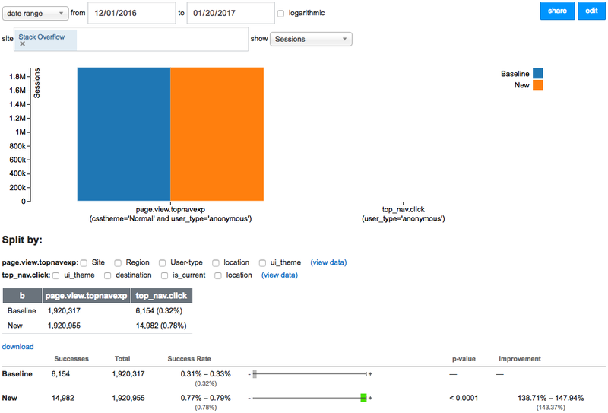Open view data link for page.view.topnavexp

tap(328, 262)
